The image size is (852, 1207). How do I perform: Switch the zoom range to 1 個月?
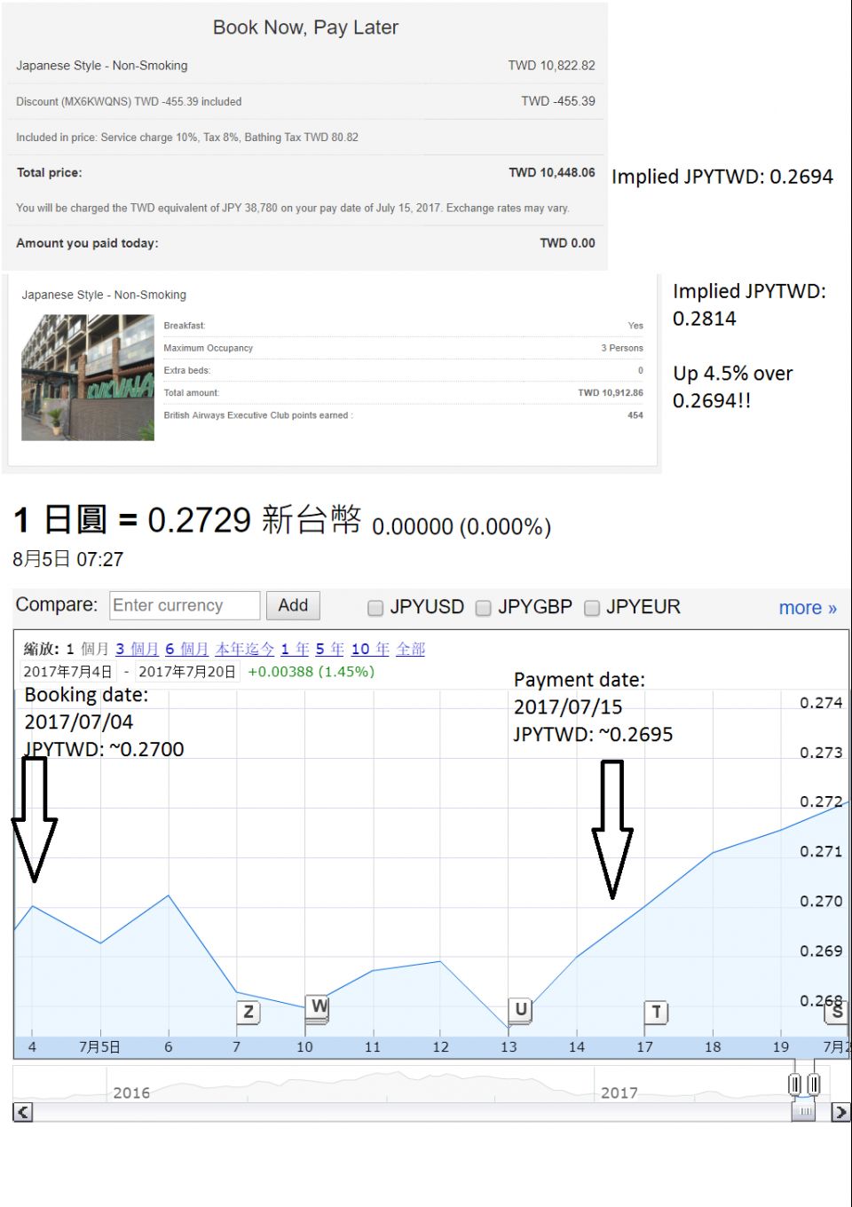coord(85,649)
